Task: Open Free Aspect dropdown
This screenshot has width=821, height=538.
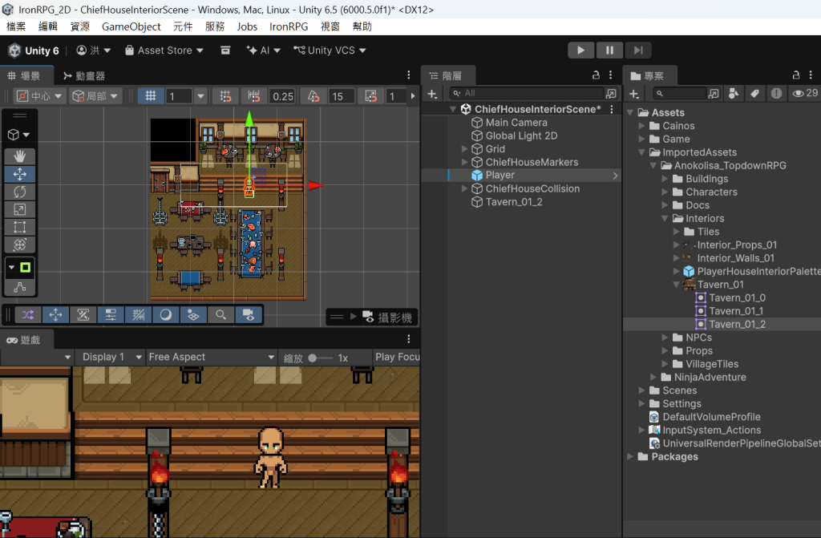Action: [x=211, y=358]
